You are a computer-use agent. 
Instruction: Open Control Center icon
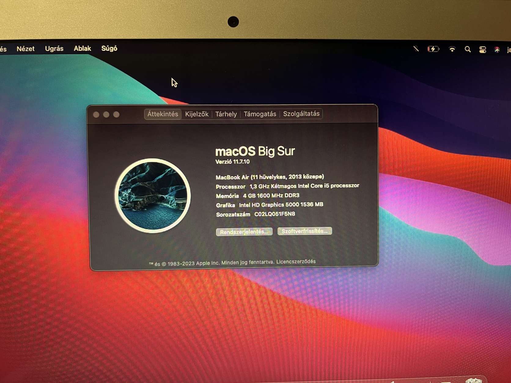tap(483, 50)
